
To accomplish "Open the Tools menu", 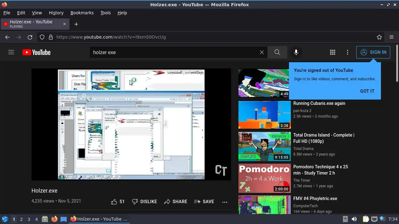I will [105, 13].
